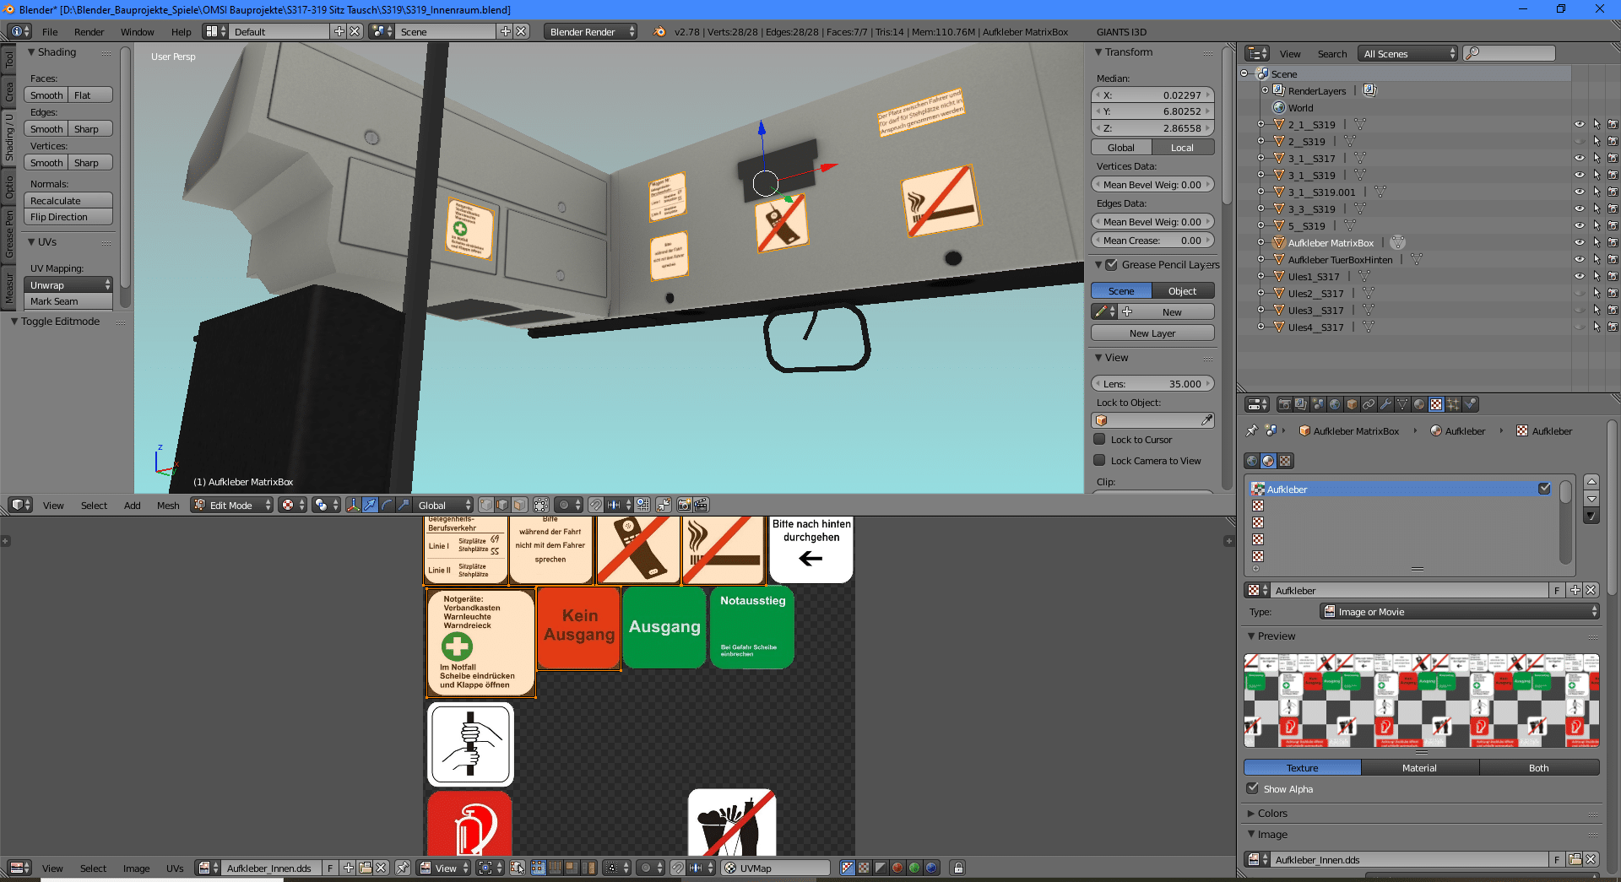The width and height of the screenshot is (1621, 882).
Task: Open the Render menu
Action: click(x=89, y=32)
